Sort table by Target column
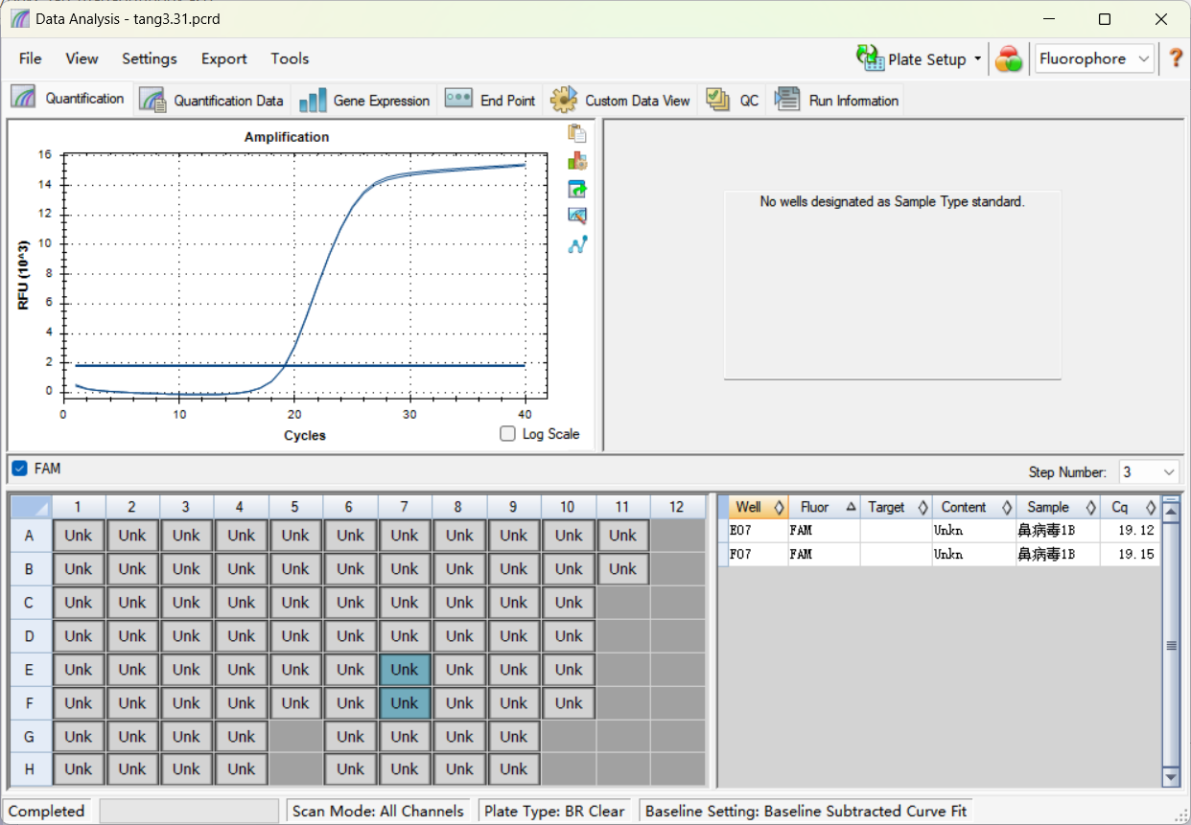This screenshot has width=1191, height=825. click(x=896, y=507)
